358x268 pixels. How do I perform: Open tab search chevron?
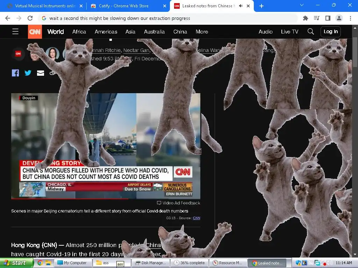tap(302, 5)
